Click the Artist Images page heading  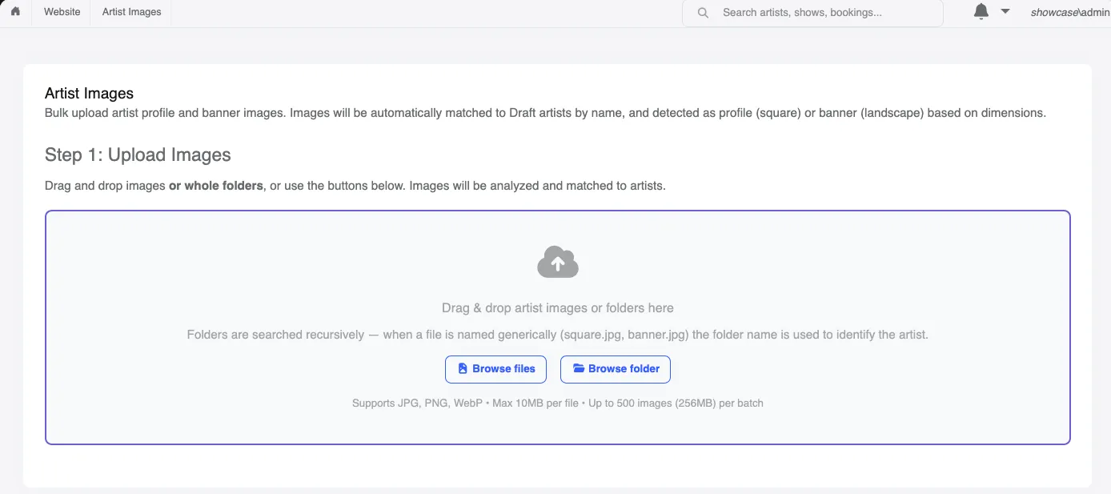[89, 94]
